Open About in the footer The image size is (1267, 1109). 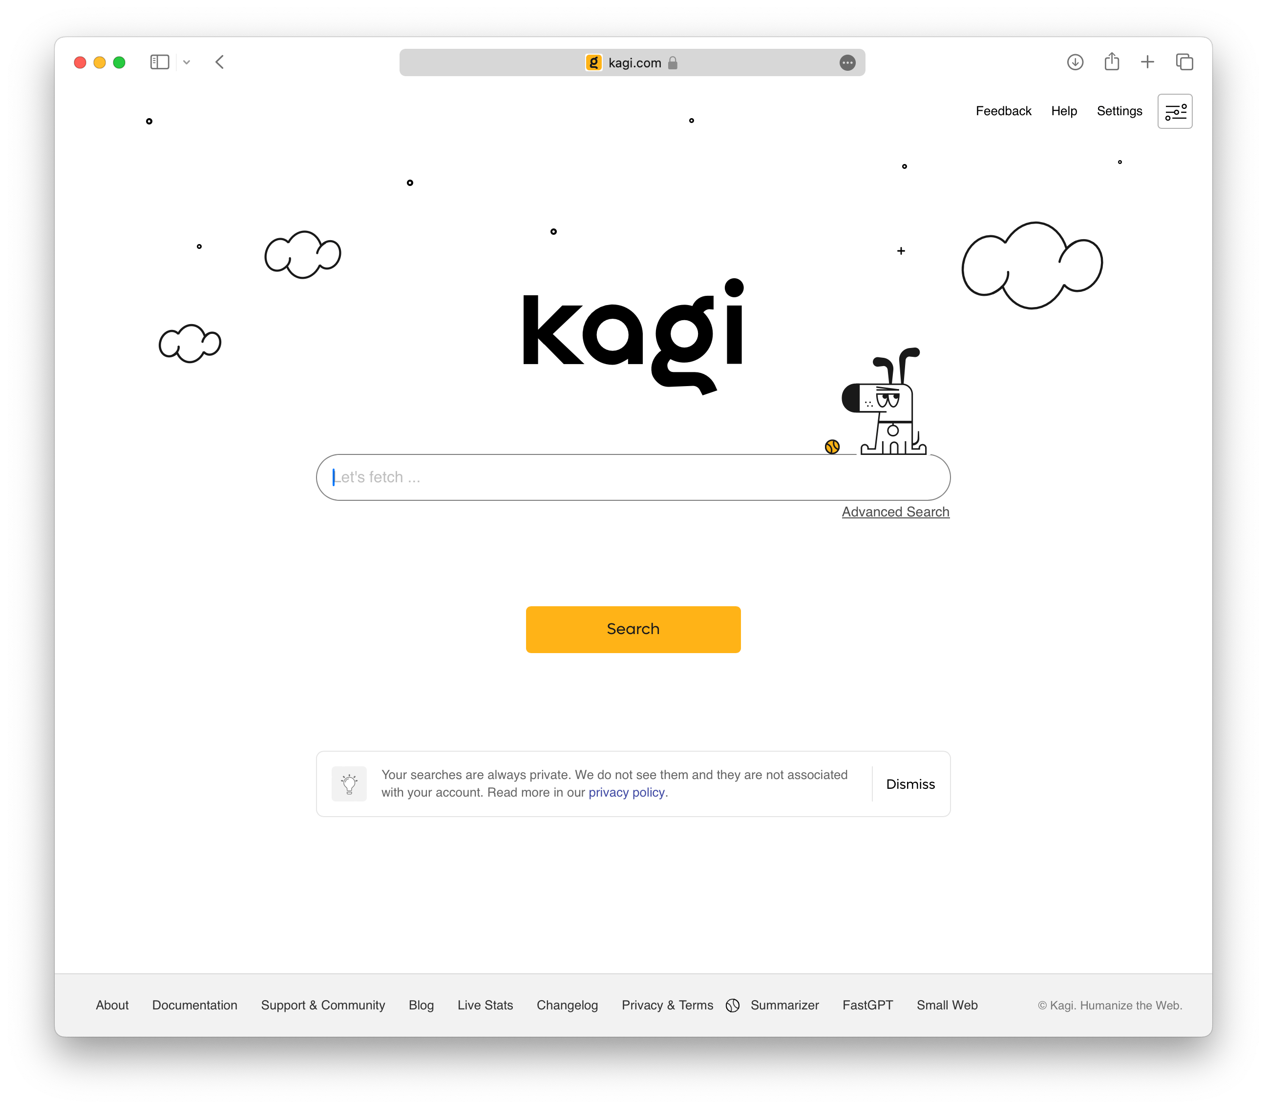tap(112, 1005)
